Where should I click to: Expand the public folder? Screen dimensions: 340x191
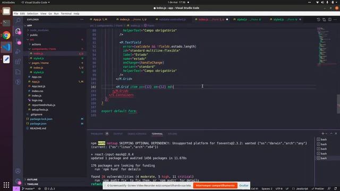pyautogui.click(x=34, y=35)
